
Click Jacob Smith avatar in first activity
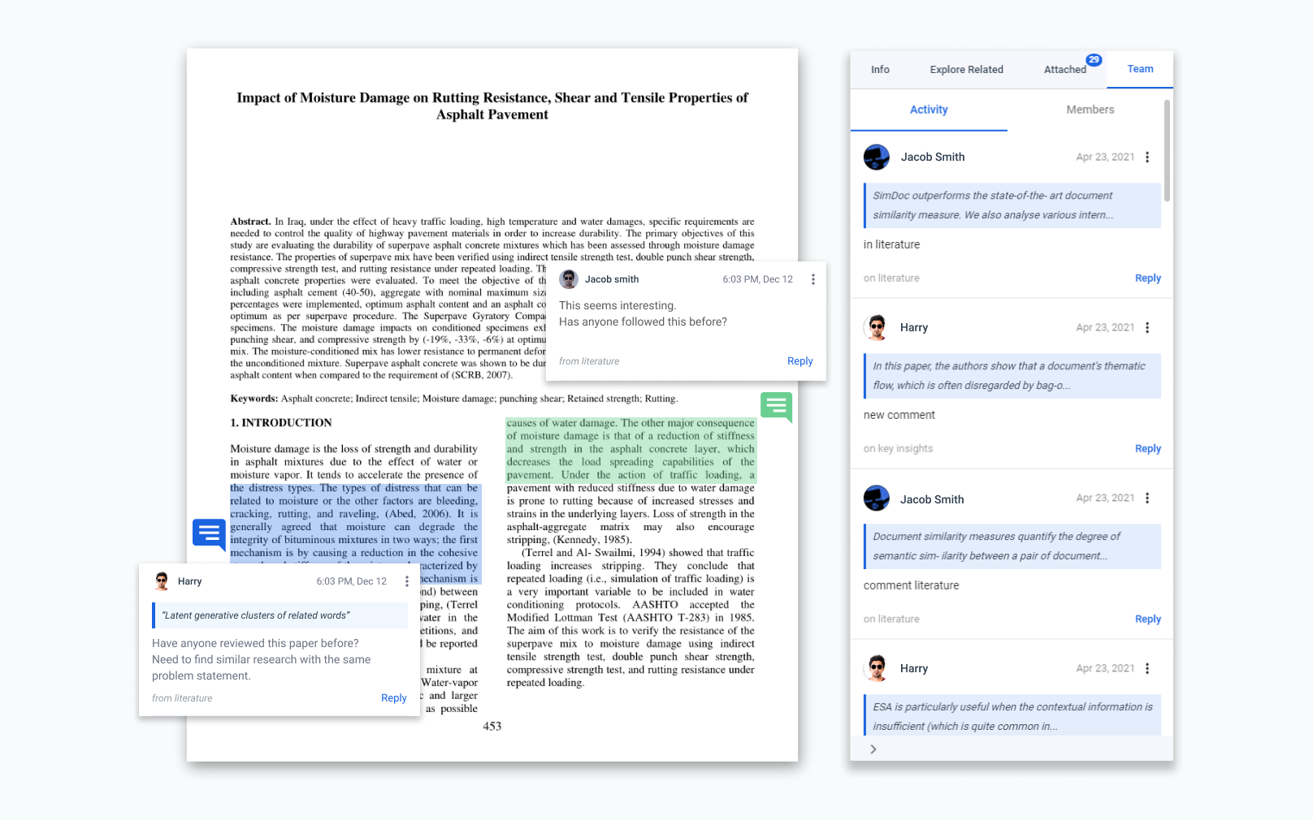click(877, 157)
